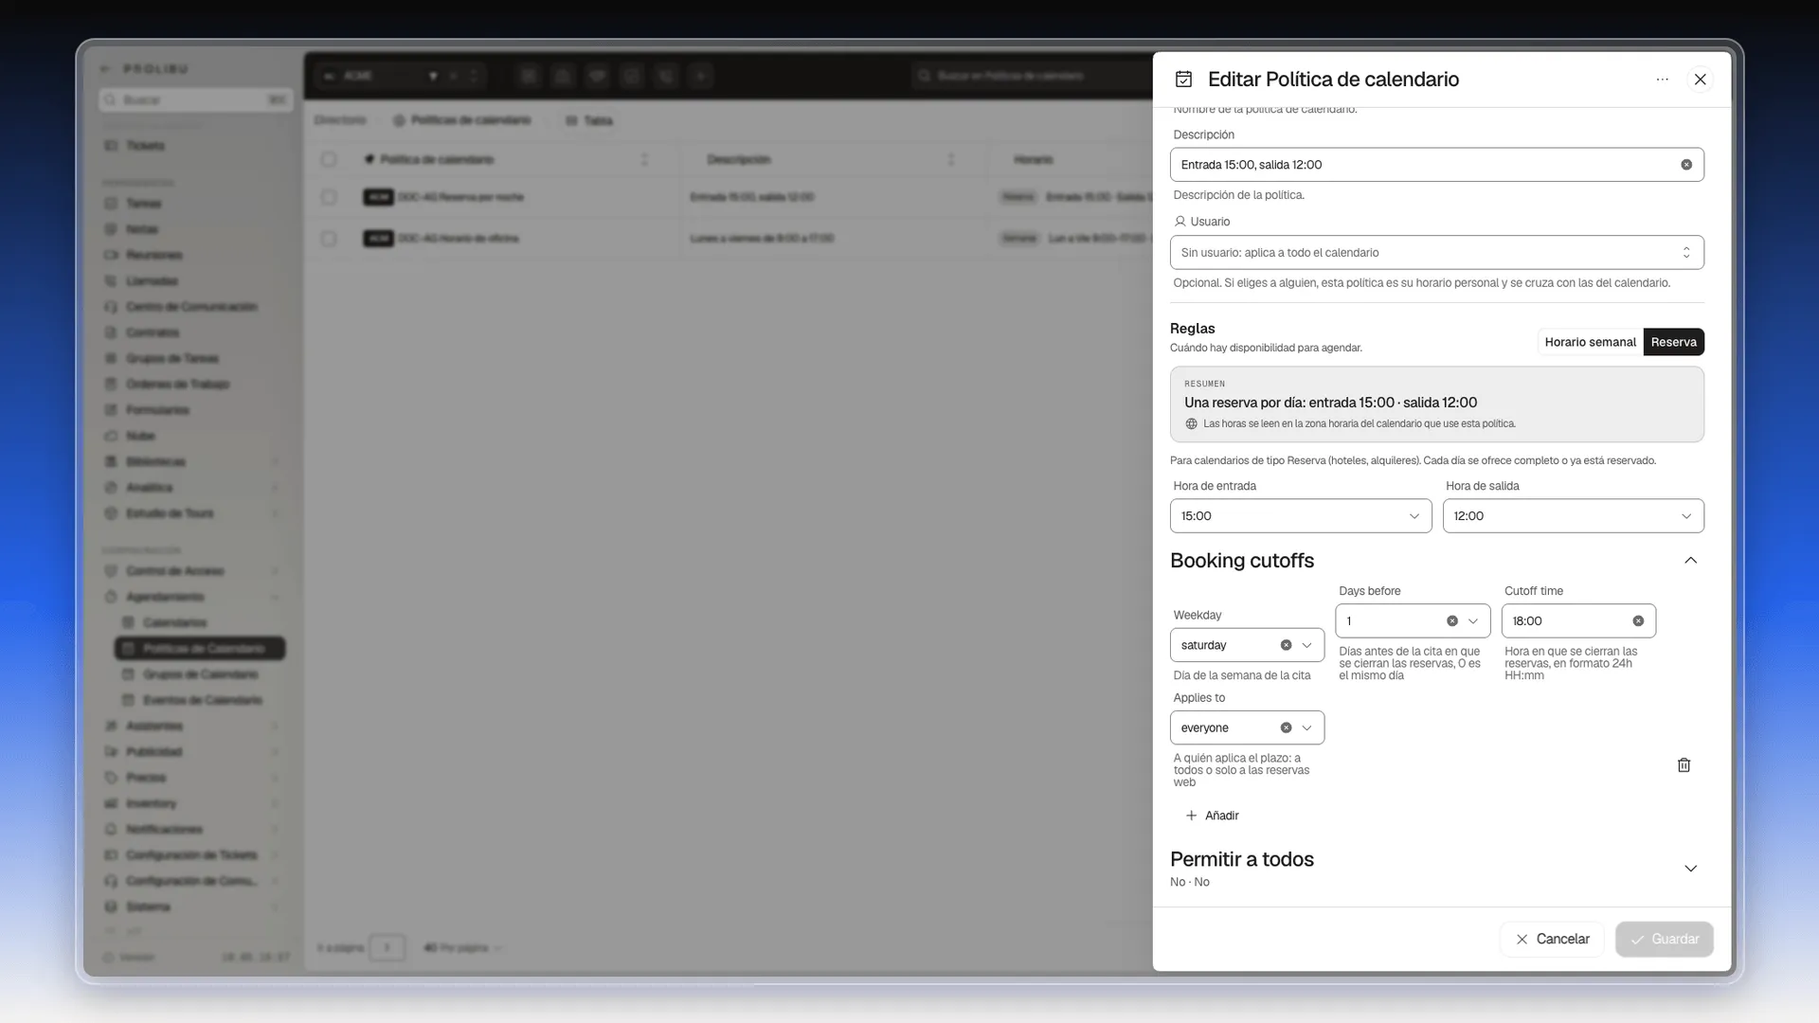Click Añadir to add a cutoff

point(1212,816)
